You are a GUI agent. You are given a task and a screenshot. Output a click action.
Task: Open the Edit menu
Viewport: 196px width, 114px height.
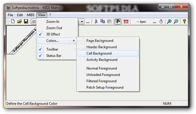[x=20, y=15]
